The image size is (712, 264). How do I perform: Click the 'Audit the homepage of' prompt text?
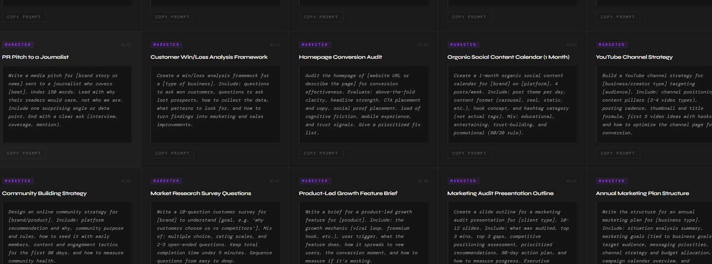click(x=363, y=104)
